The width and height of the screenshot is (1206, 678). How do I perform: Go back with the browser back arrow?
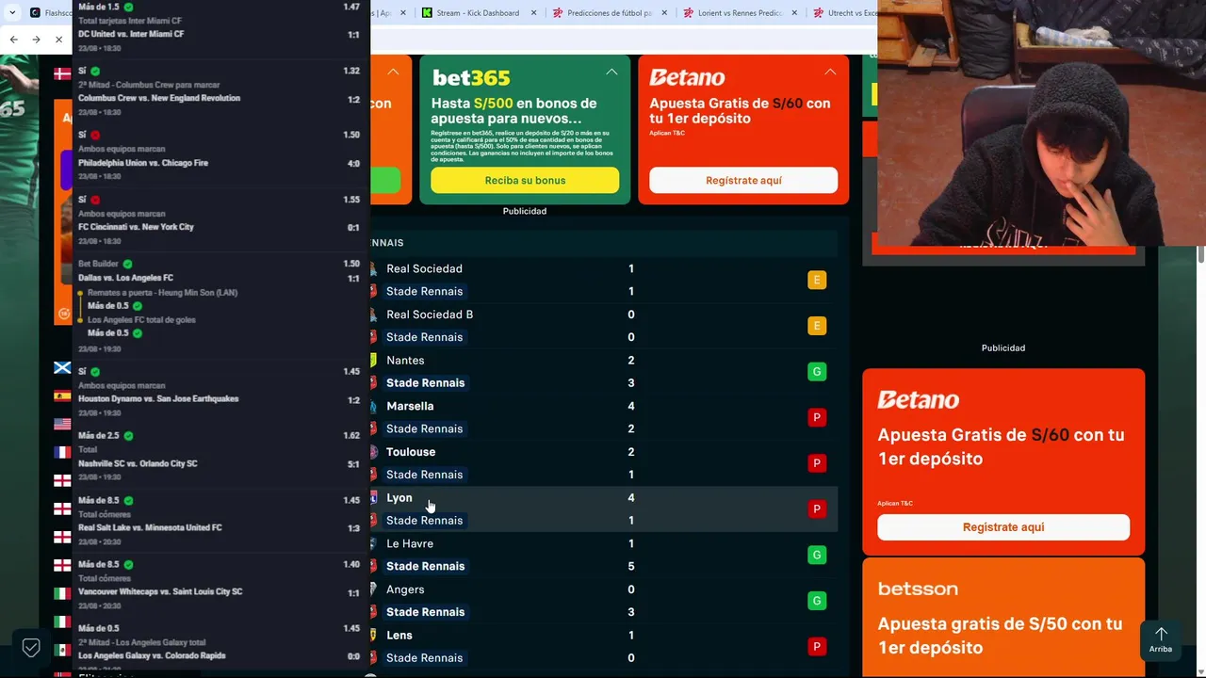pos(13,40)
